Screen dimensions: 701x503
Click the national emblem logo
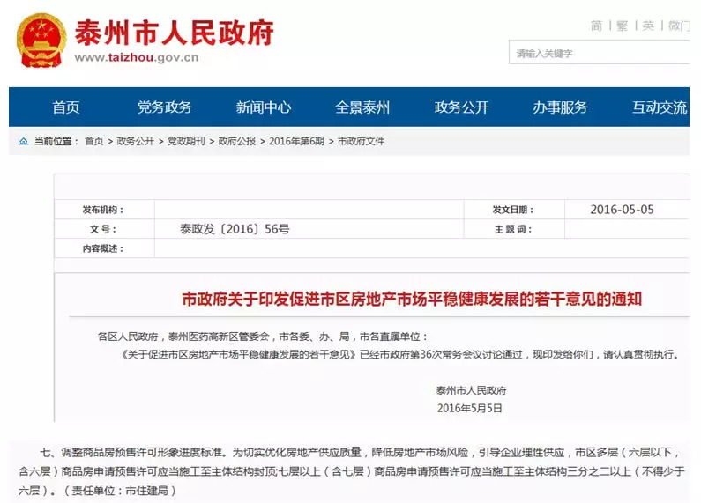tap(41, 41)
